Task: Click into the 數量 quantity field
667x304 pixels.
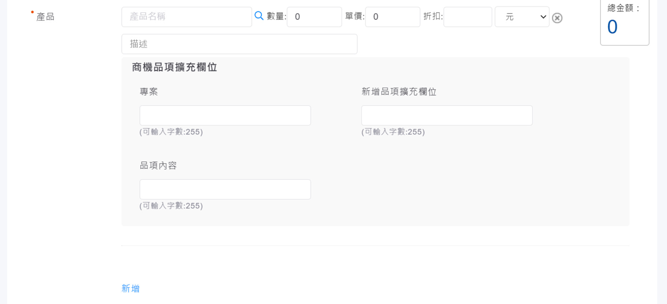Action: click(x=314, y=17)
